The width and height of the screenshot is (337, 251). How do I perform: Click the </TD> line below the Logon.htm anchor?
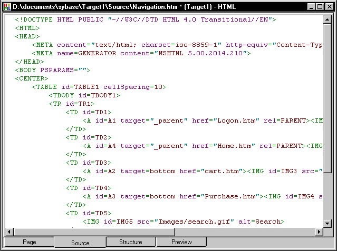pos(76,129)
